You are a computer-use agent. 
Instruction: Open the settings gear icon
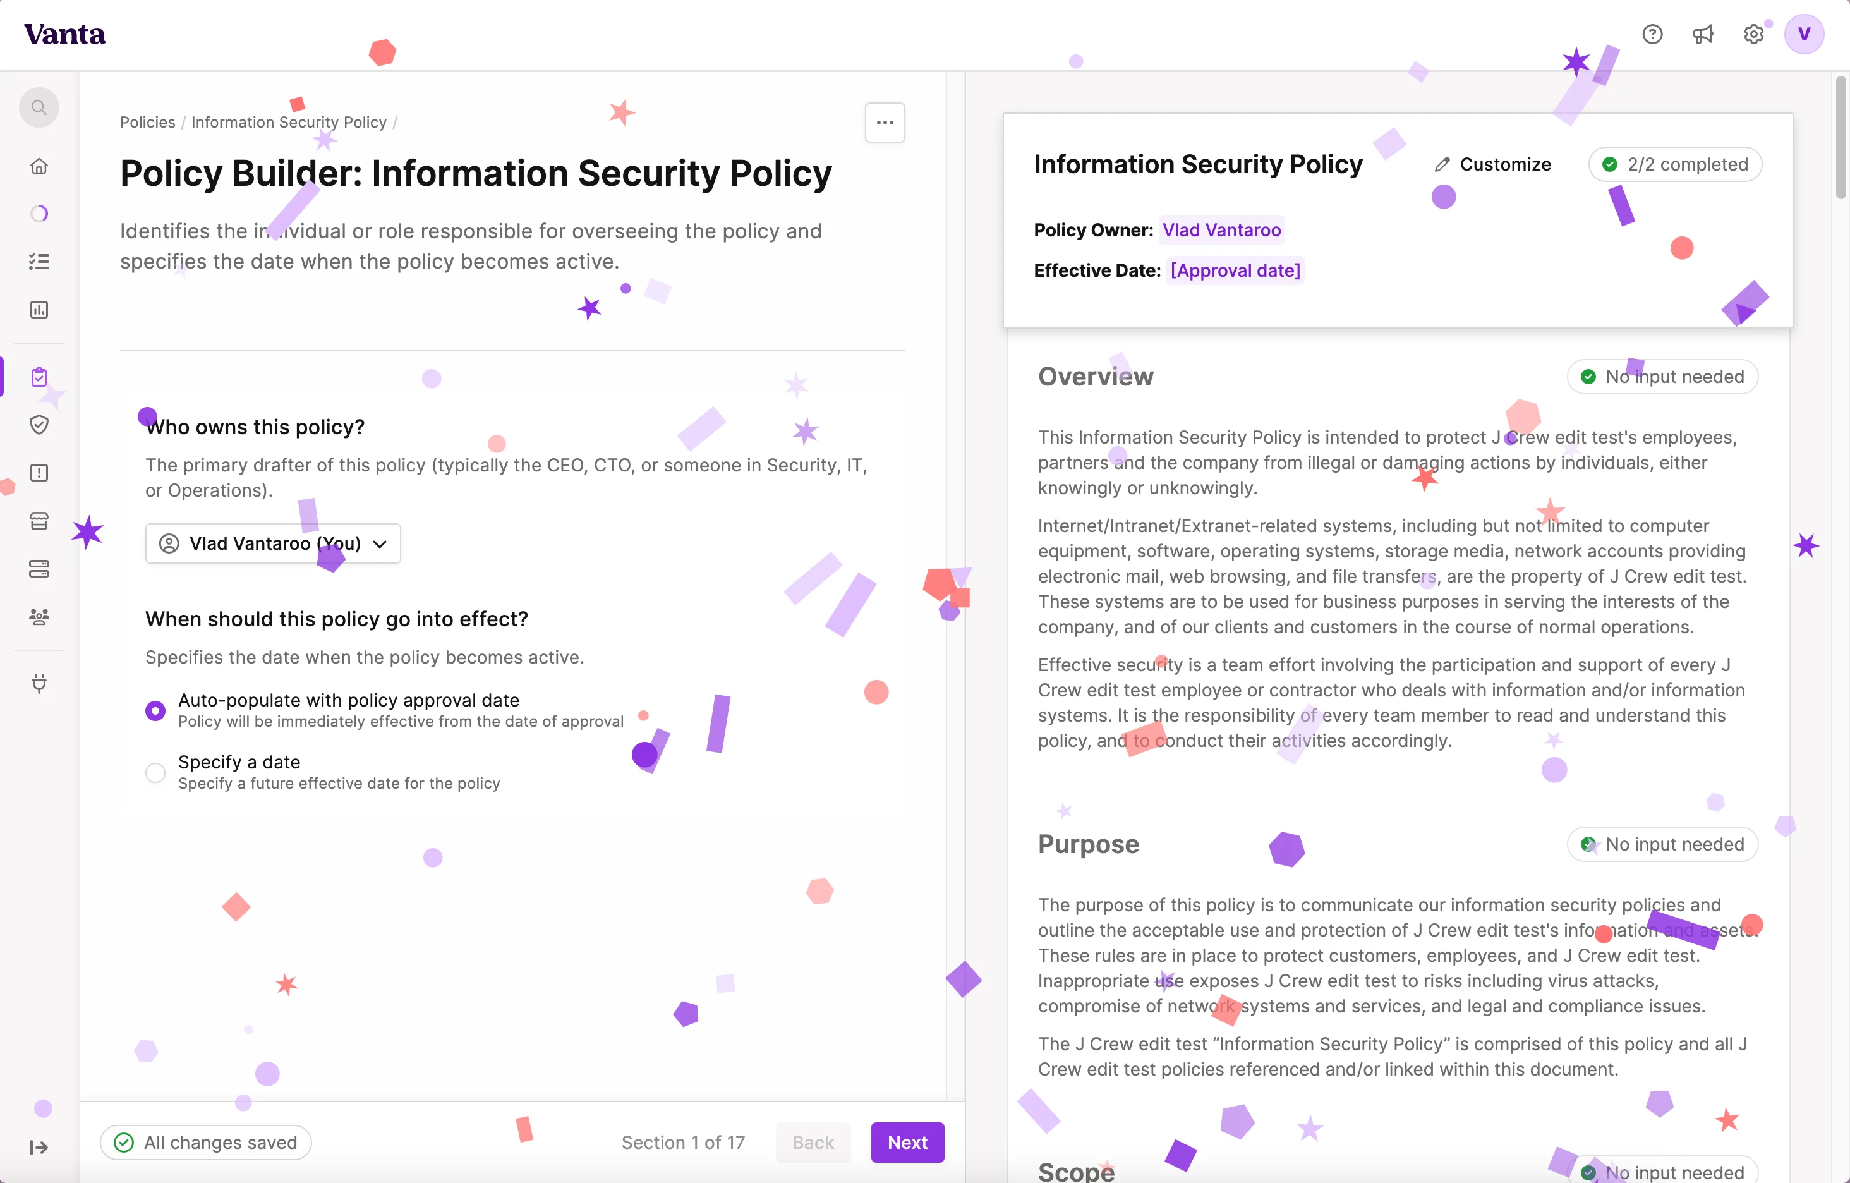coord(1753,35)
